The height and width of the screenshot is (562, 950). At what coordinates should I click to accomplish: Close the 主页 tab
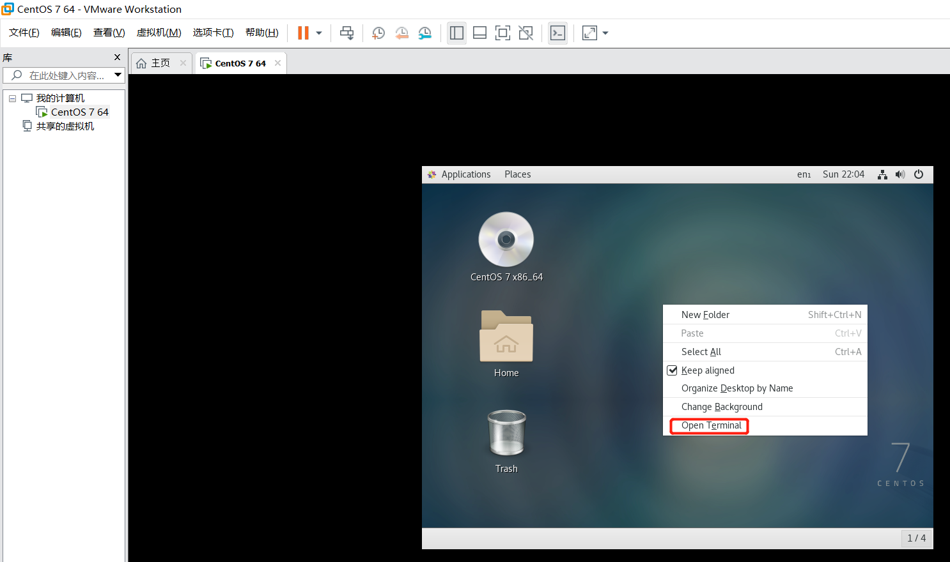pos(183,63)
